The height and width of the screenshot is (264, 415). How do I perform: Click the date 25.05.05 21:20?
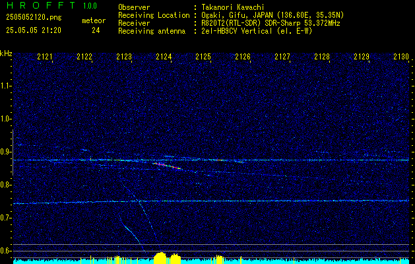34,30
